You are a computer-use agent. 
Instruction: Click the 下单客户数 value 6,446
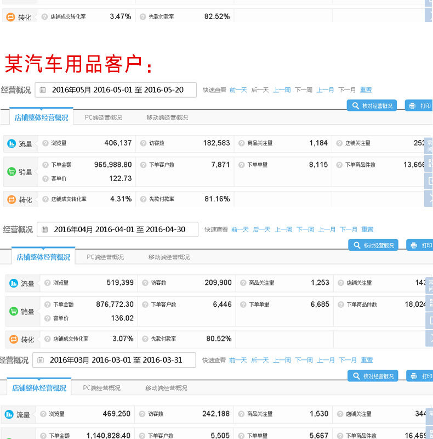point(222,305)
